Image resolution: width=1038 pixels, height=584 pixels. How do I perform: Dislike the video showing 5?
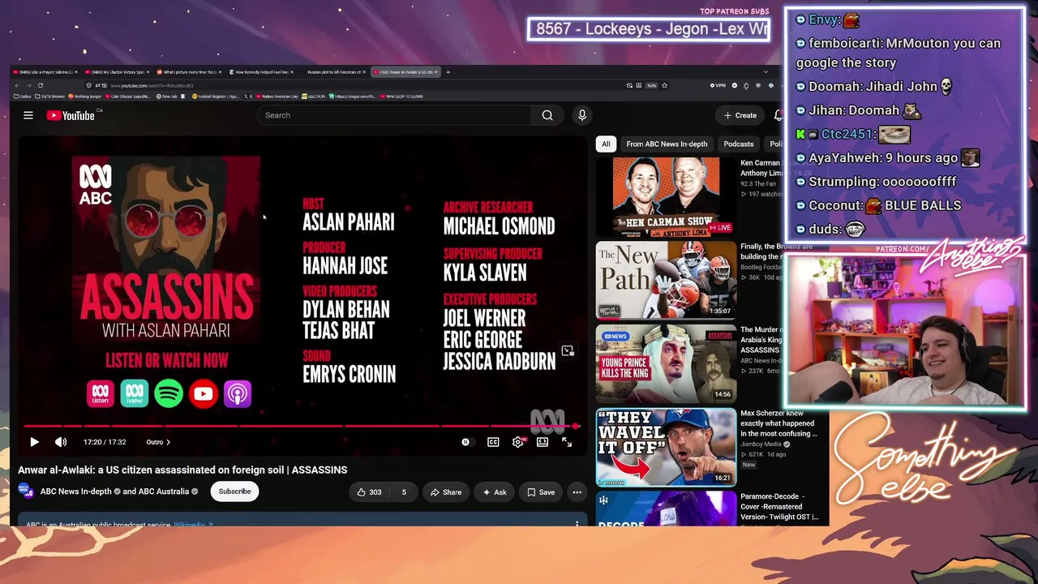(x=404, y=492)
